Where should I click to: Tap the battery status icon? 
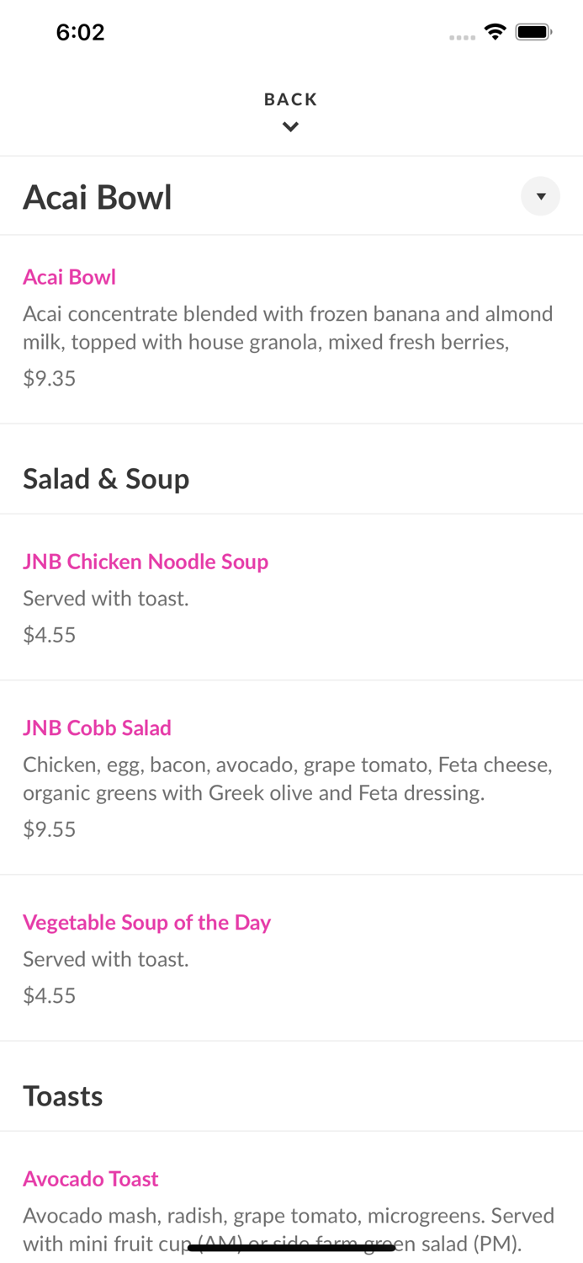coord(533,32)
